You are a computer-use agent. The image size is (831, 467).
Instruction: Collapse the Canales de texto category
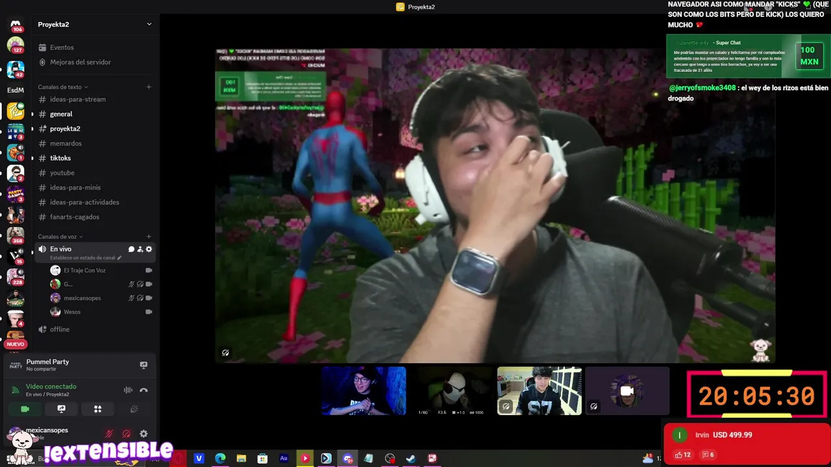click(62, 87)
